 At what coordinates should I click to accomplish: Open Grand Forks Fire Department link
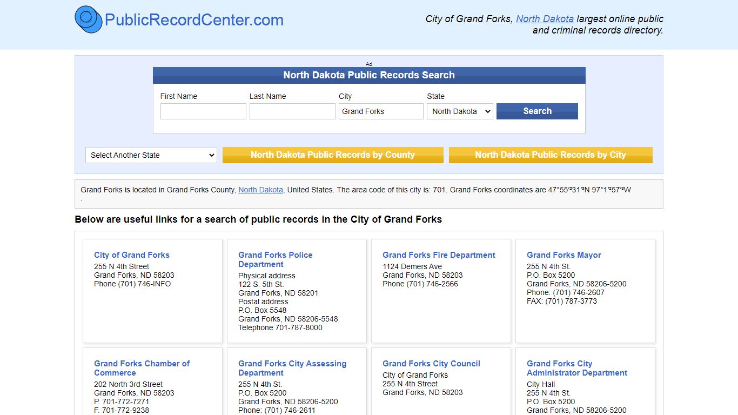439,255
